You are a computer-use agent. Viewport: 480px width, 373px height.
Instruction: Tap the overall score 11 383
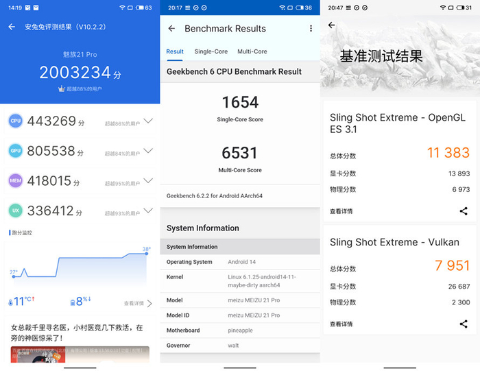(x=448, y=153)
